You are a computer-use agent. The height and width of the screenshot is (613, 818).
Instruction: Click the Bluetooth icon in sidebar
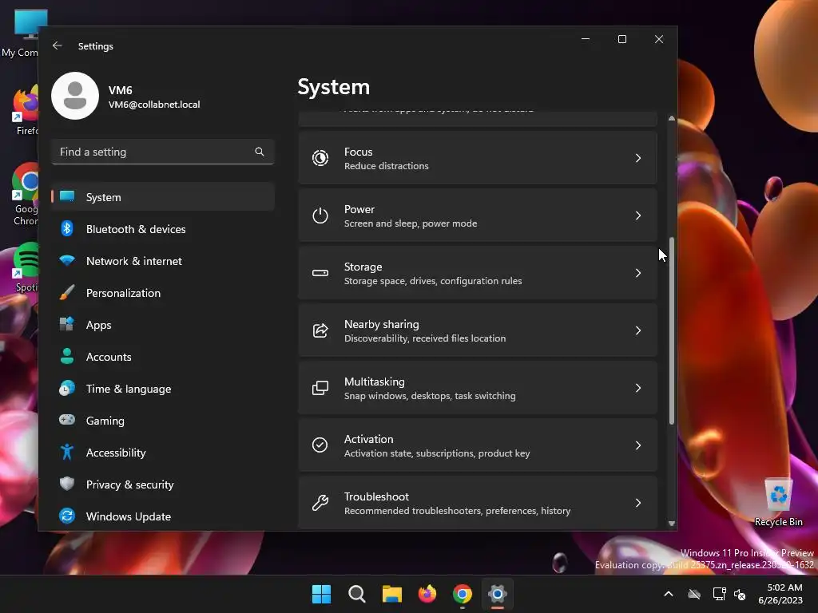(67, 229)
